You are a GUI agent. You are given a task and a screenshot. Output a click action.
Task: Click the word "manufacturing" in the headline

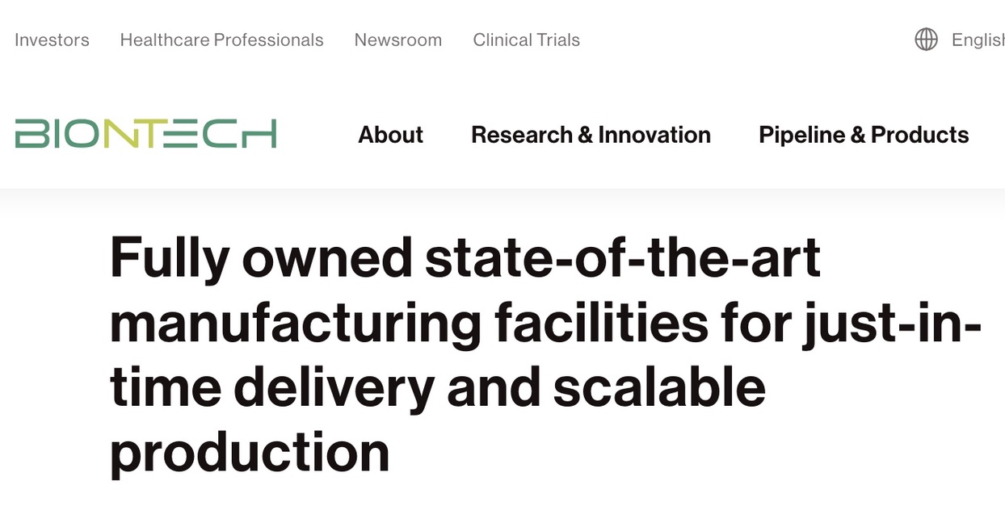point(295,324)
